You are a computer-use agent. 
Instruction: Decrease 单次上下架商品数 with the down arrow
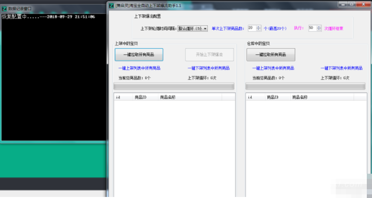(x=259, y=30)
